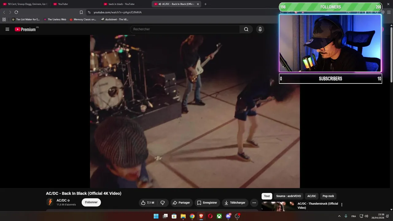This screenshot has height=221, width=393.
Task: Open the browser main menu icon
Action: point(389,12)
